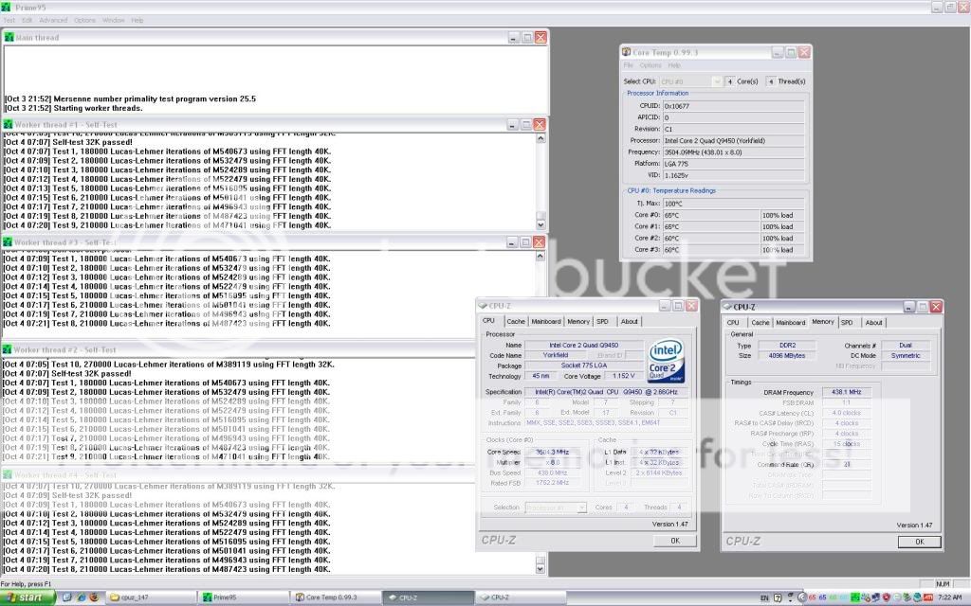Click the Main thread window icon
This screenshot has width=971, height=606.
click(x=9, y=37)
